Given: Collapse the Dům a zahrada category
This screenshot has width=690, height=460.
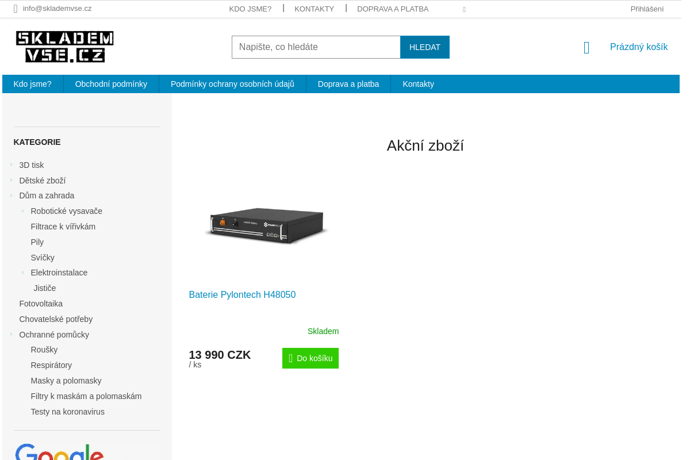Looking at the screenshot, I should [11, 195].
